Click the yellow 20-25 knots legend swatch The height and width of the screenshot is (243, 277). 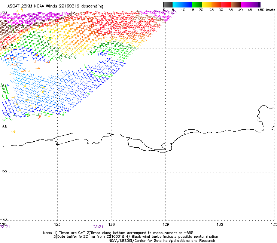pos(207,4)
